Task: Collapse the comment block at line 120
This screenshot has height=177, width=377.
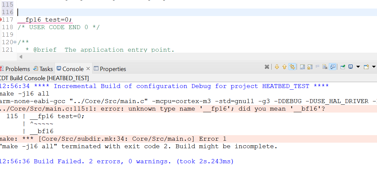Action: (x=15, y=42)
